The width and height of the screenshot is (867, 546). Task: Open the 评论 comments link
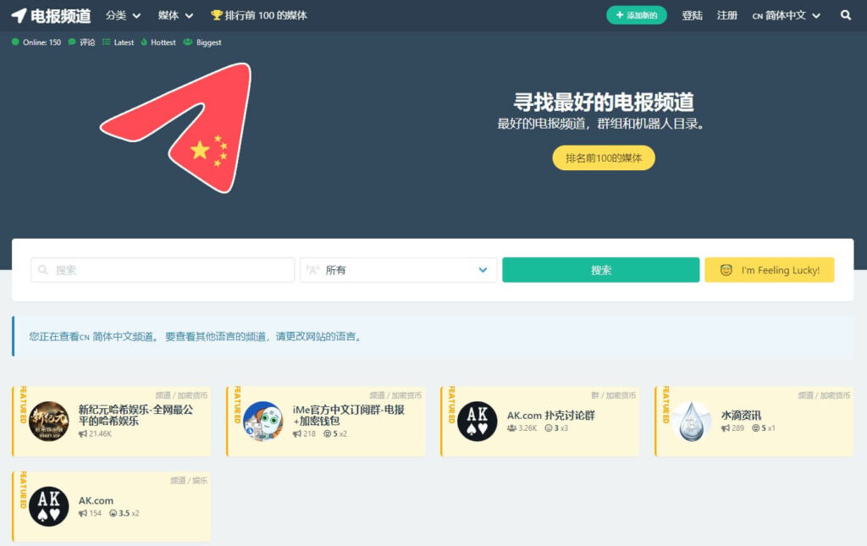point(81,42)
